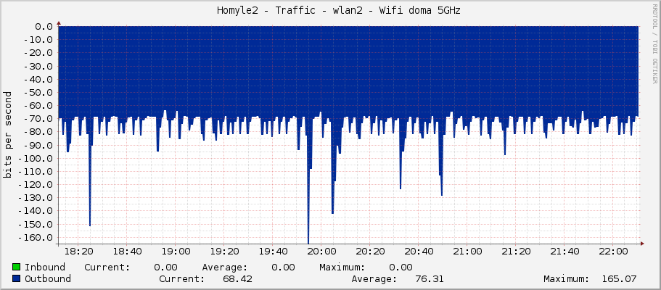Click the -150.0 y-axis label
Viewport: 661px width, 290px height.
click(x=36, y=224)
